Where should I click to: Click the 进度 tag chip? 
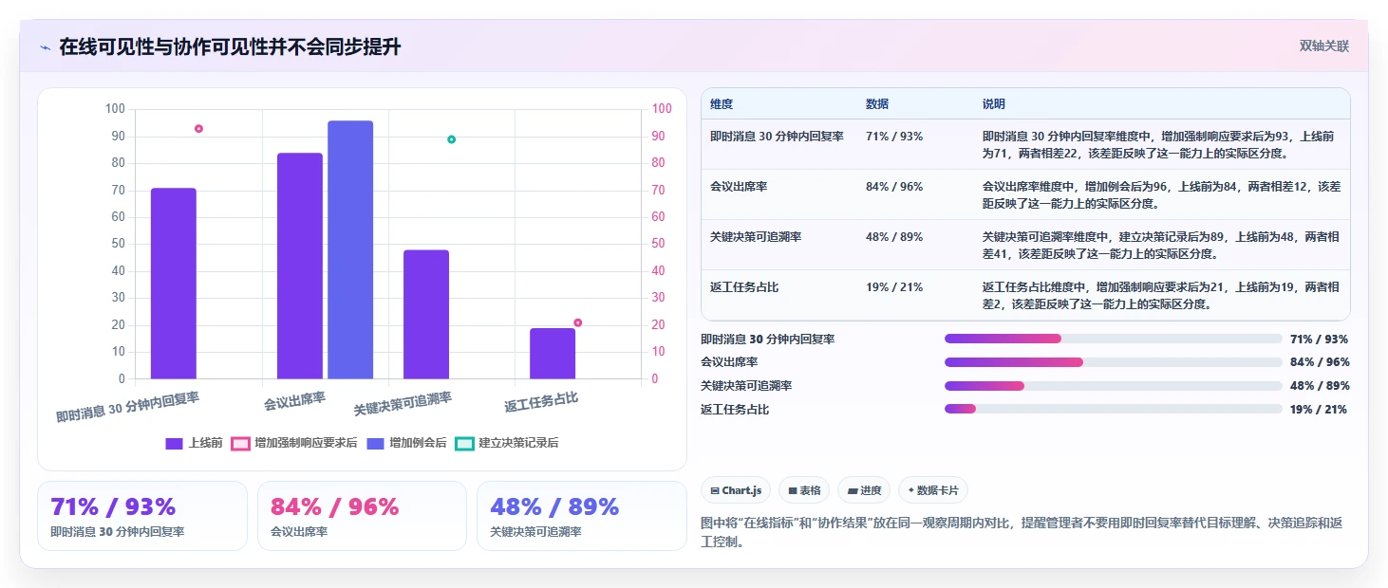(864, 490)
